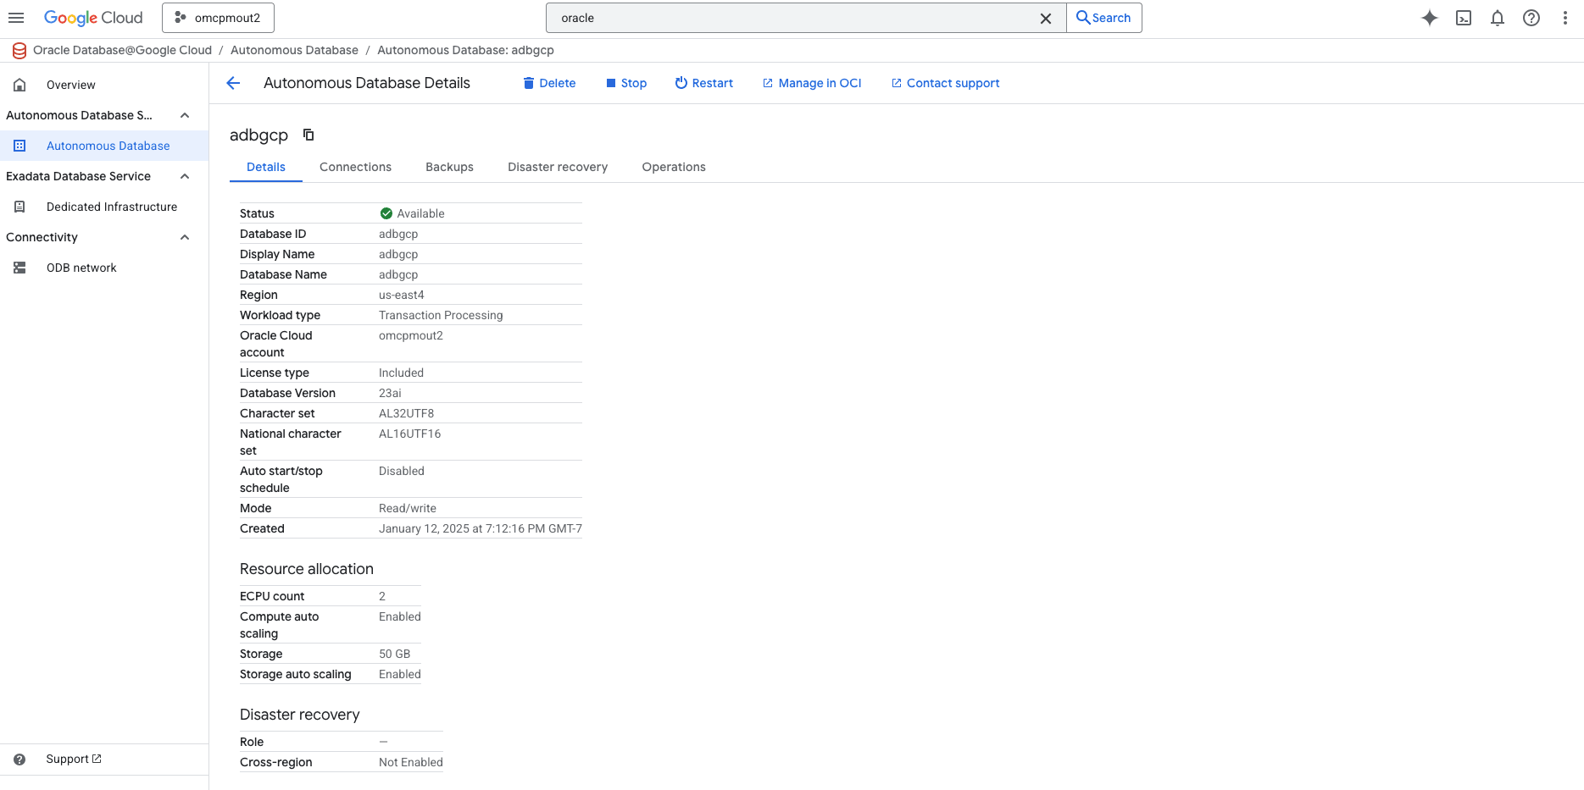Collapse the Exadata Database Service section
The image size is (1584, 790).
click(185, 176)
